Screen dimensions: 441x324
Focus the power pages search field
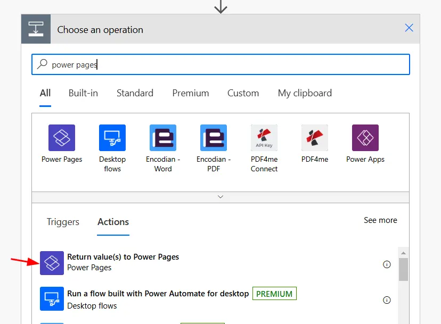pos(220,64)
